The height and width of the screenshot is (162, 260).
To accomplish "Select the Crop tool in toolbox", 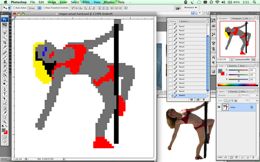I will click(x=5, y=42).
